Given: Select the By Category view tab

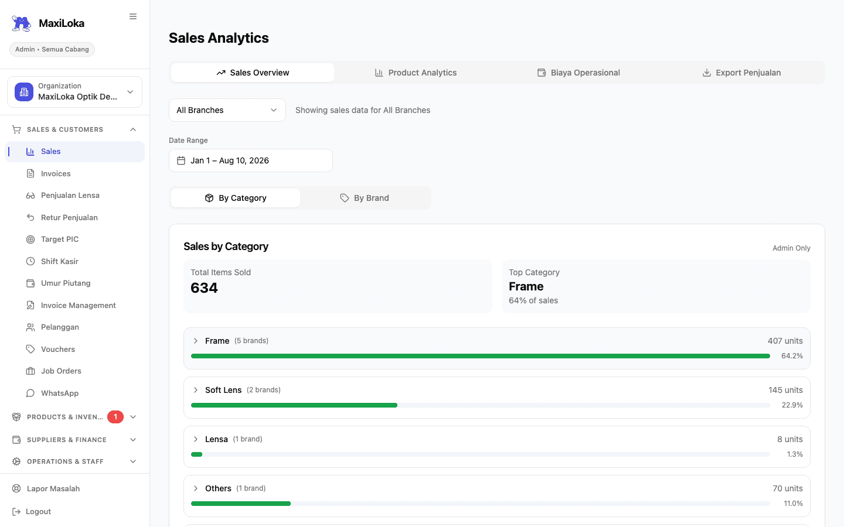Looking at the screenshot, I should [x=236, y=198].
